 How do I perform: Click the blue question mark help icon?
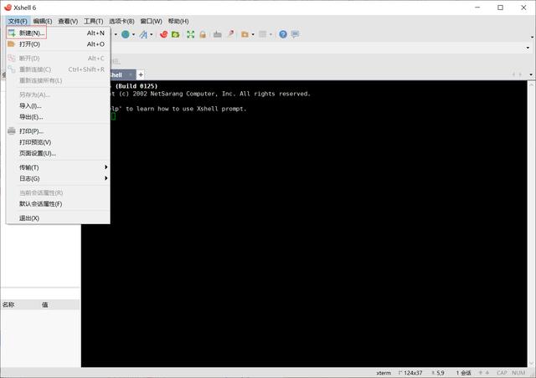pos(283,34)
